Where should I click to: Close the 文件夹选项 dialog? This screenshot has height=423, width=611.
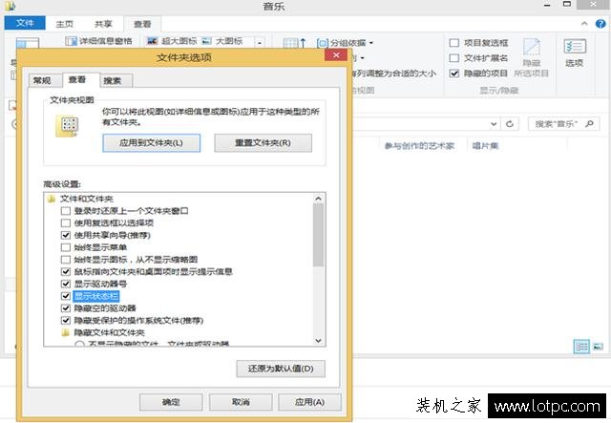pos(336,55)
